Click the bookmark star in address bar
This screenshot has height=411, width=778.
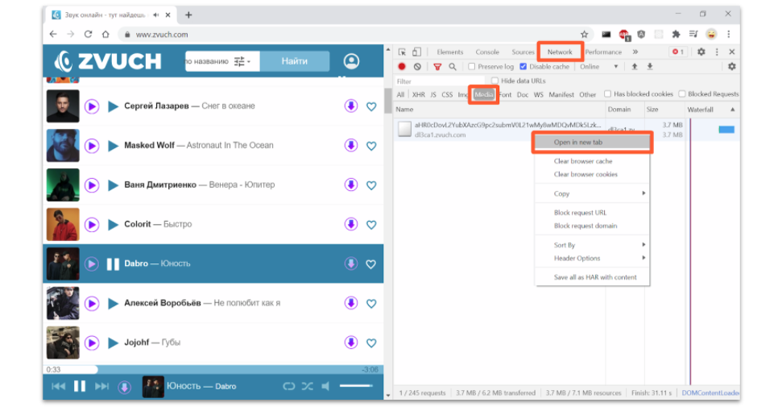click(585, 34)
